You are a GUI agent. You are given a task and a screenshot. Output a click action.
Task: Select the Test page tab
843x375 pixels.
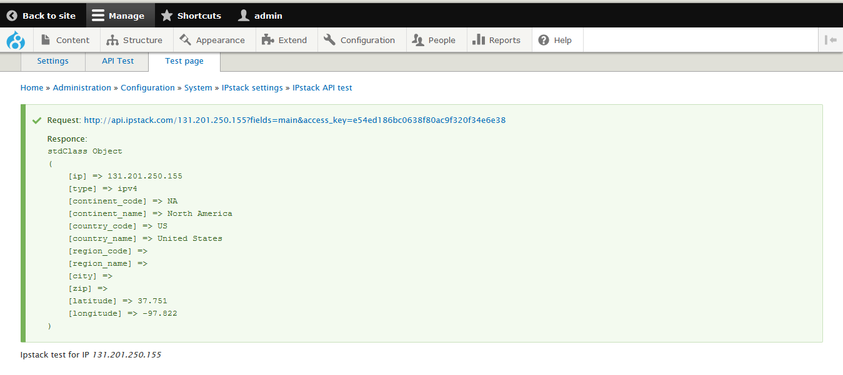(184, 61)
